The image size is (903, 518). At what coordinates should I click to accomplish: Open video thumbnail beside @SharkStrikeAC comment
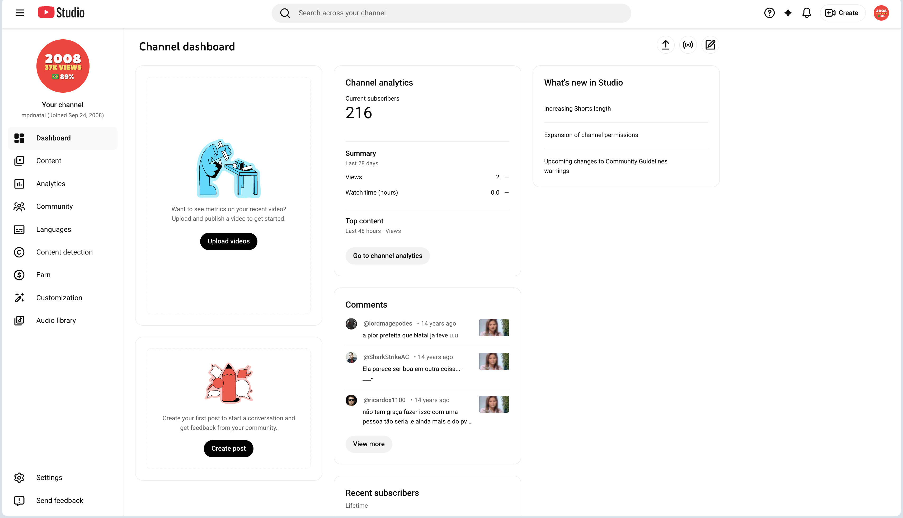click(494, 361)
